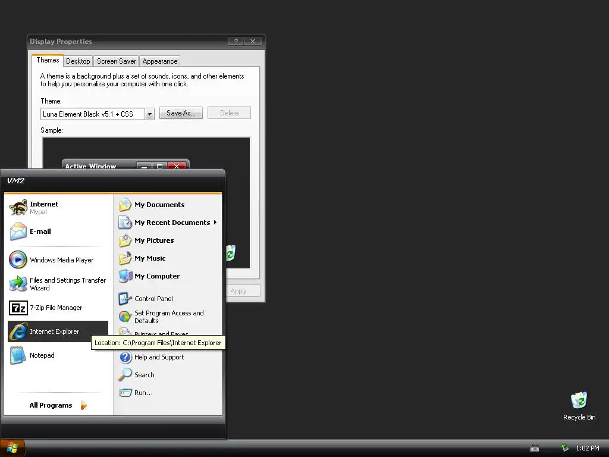Viewport: 609px width, 457px height.
Task: Open My Computer icon
Action: [x=125, y=276]
